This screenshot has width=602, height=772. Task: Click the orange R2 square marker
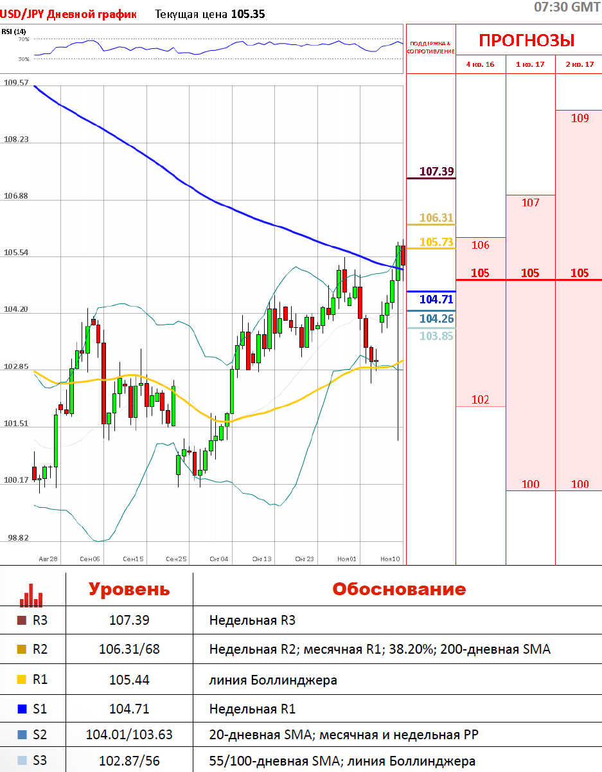(x=21, y=650)
